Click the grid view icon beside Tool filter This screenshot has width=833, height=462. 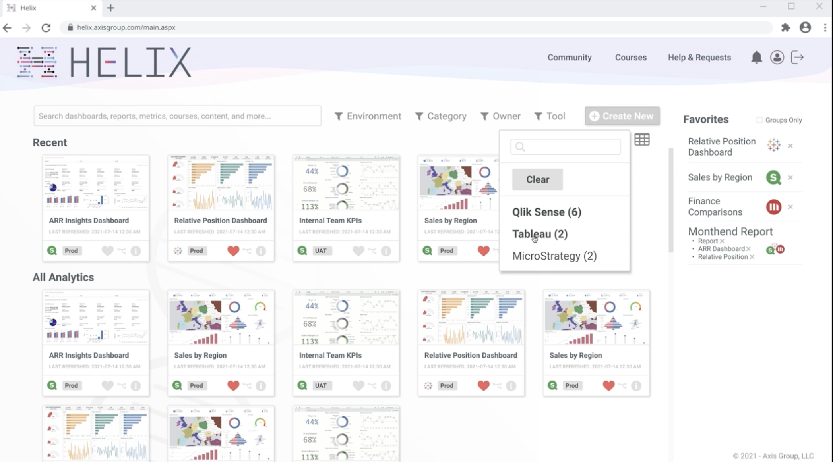642,139
